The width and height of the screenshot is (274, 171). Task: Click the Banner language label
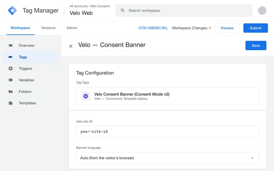point(88,148)
